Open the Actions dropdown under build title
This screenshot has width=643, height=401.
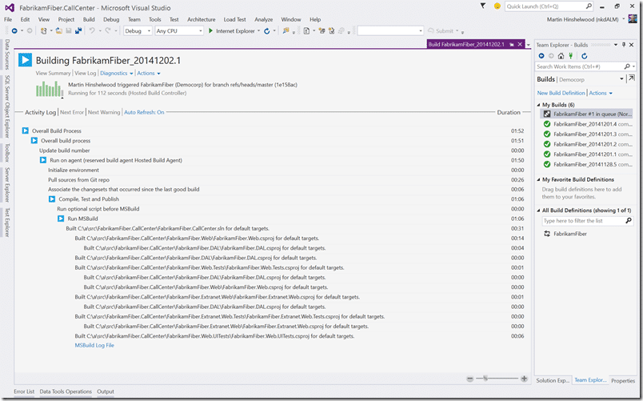149,73
